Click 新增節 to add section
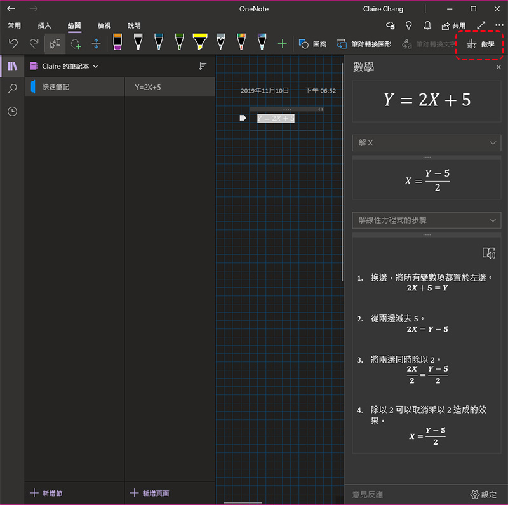 [47, 493]
